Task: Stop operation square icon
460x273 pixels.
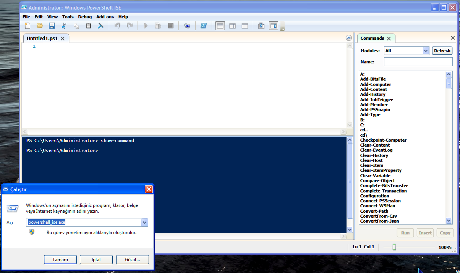Action: pos(171,26)
